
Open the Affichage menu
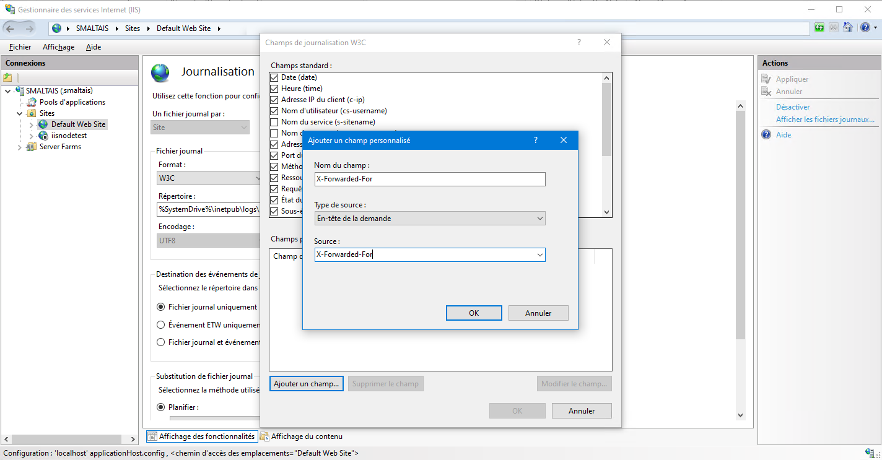58,47
